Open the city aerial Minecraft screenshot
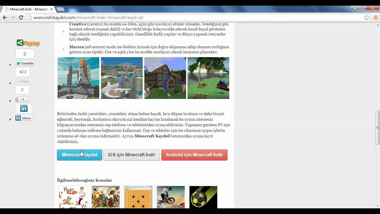The image size is (380, 214). click(x=122, y=78)
